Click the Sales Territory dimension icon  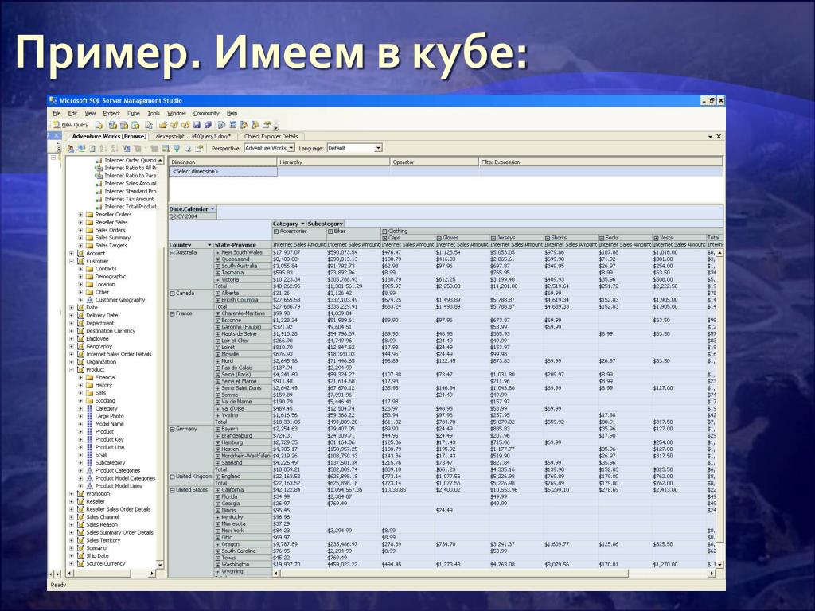[80, 540]
